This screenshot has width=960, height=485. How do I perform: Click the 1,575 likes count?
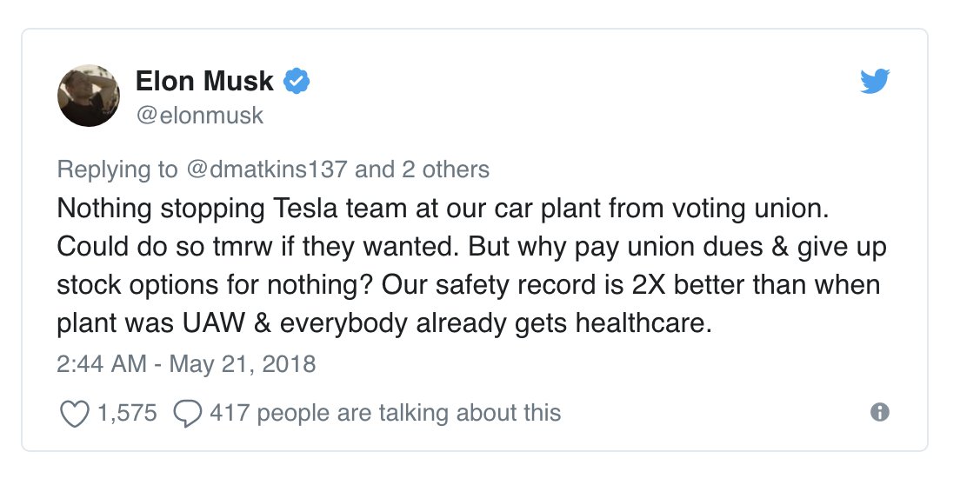(x=127, y=413)
